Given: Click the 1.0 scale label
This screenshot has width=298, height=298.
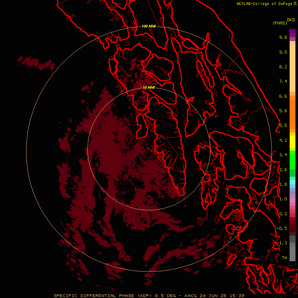Looking at the screenshot, I should pyautogui.click(x=283, y=199).
